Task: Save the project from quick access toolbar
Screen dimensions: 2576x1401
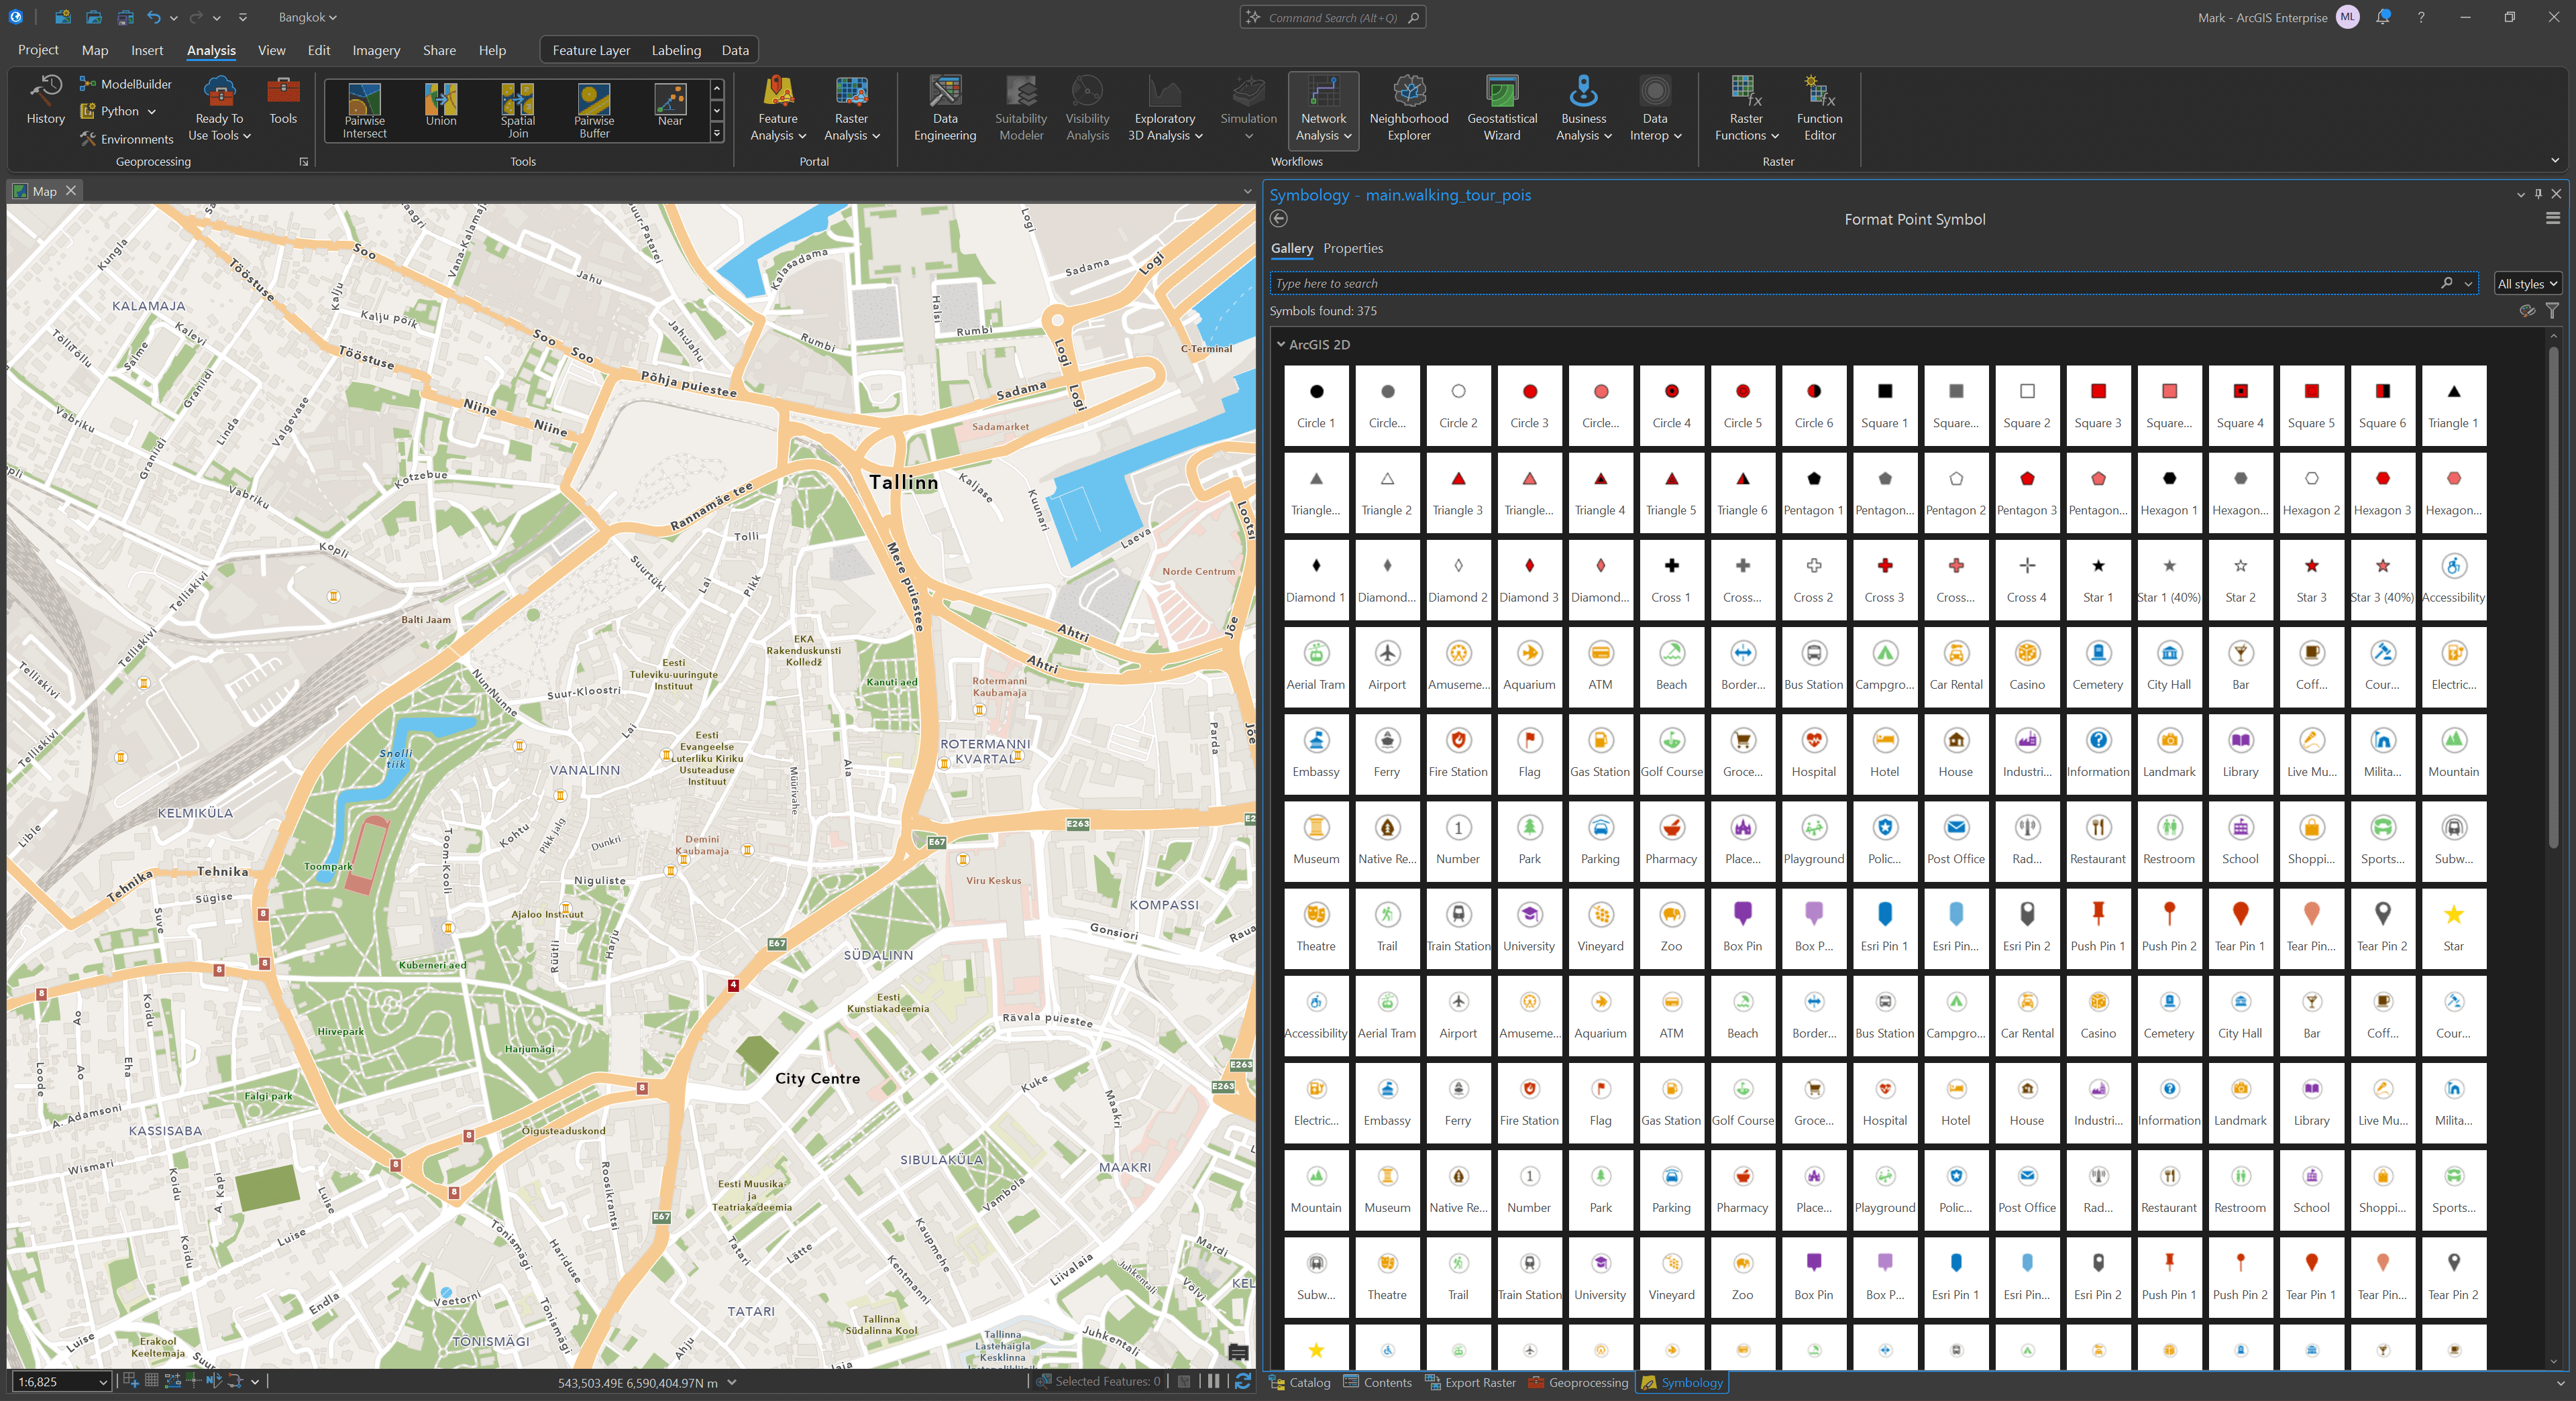Action: pos(125,17)
